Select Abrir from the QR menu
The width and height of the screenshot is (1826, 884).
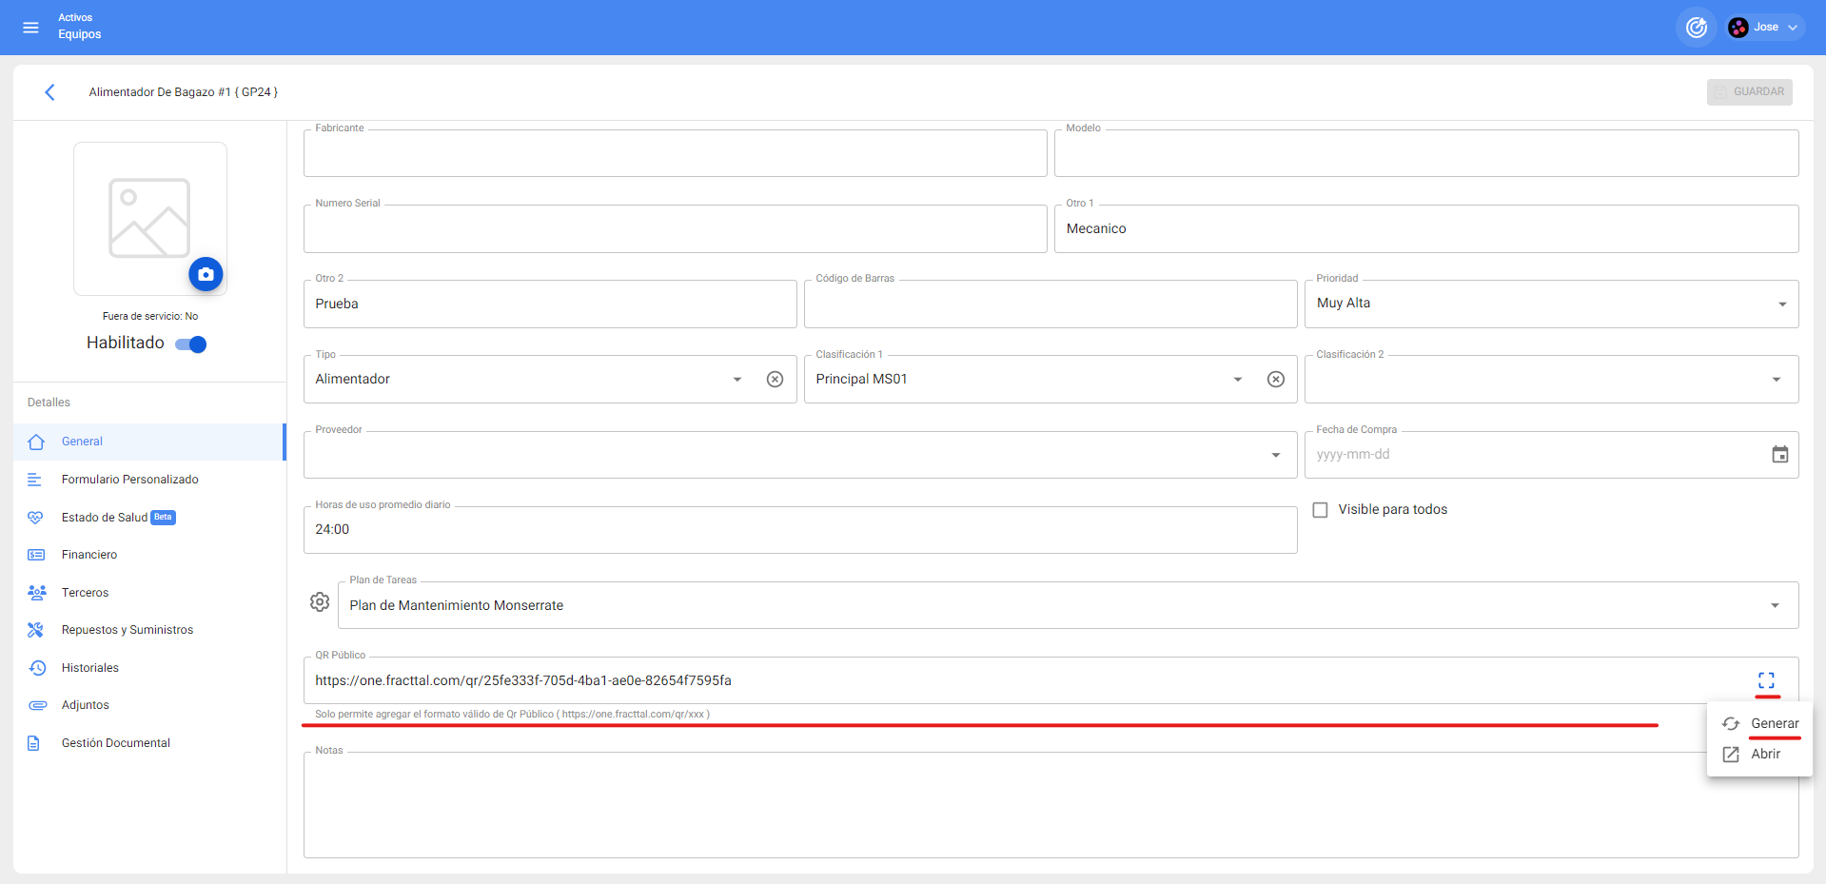coord(1764,754)
